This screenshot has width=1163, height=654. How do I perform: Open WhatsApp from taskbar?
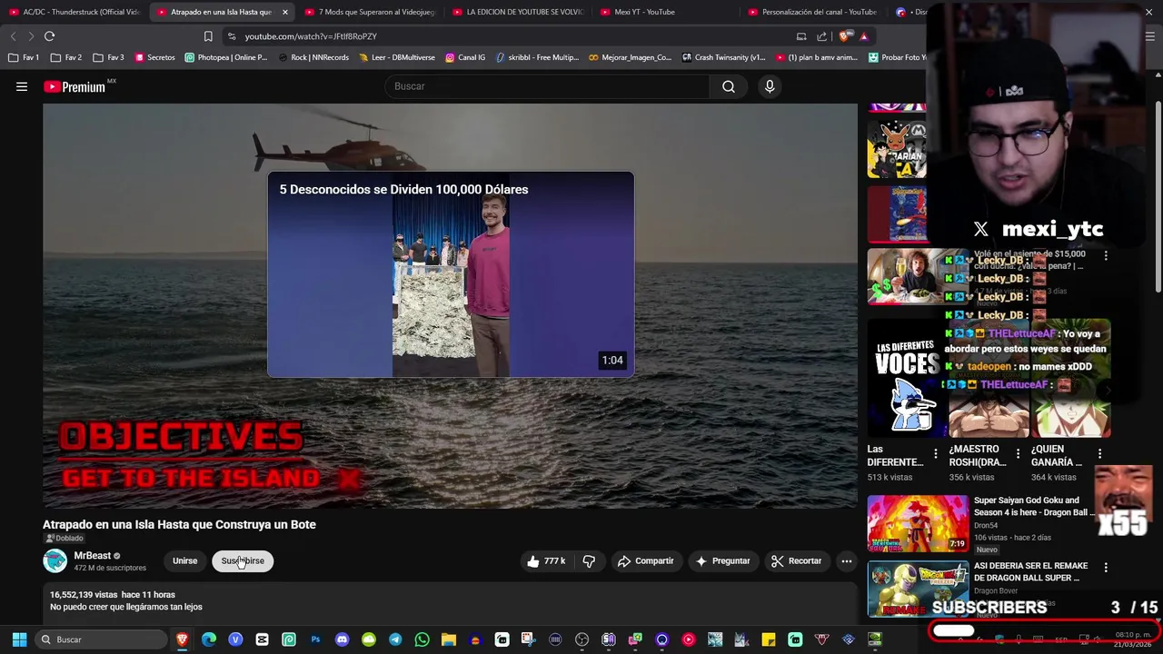tap(422, 639)
